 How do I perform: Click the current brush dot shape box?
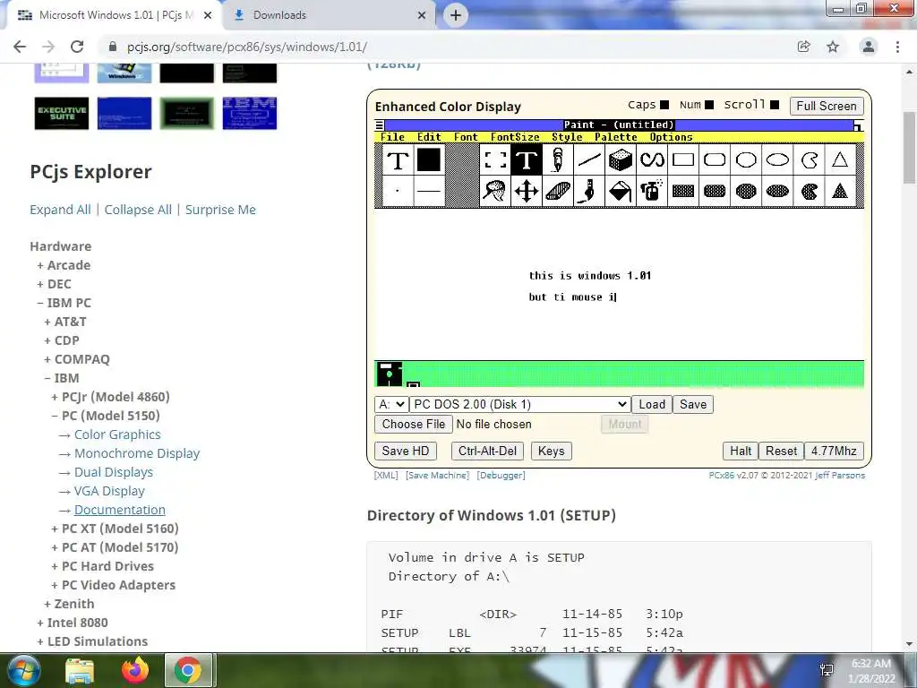[398, 191]
